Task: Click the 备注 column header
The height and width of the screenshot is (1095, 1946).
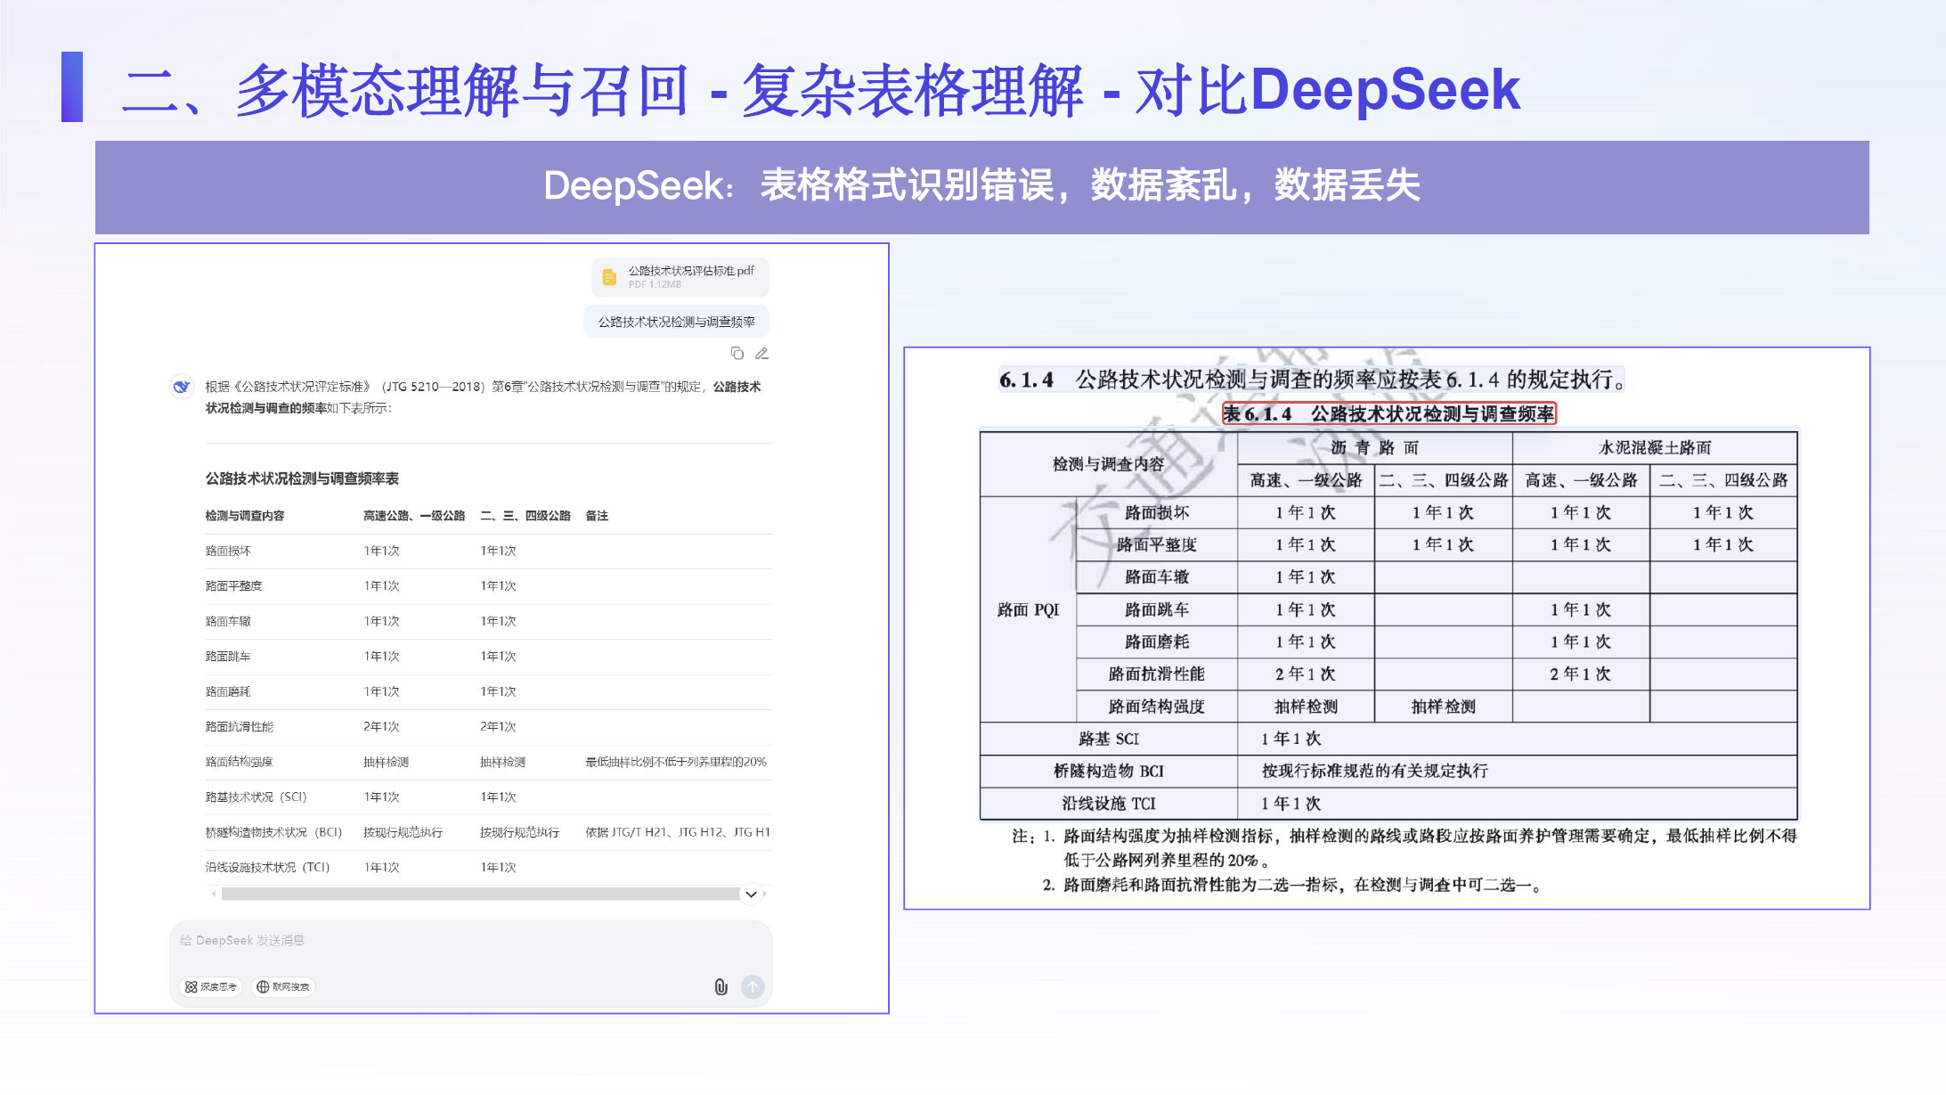Action: pos(597,516)
